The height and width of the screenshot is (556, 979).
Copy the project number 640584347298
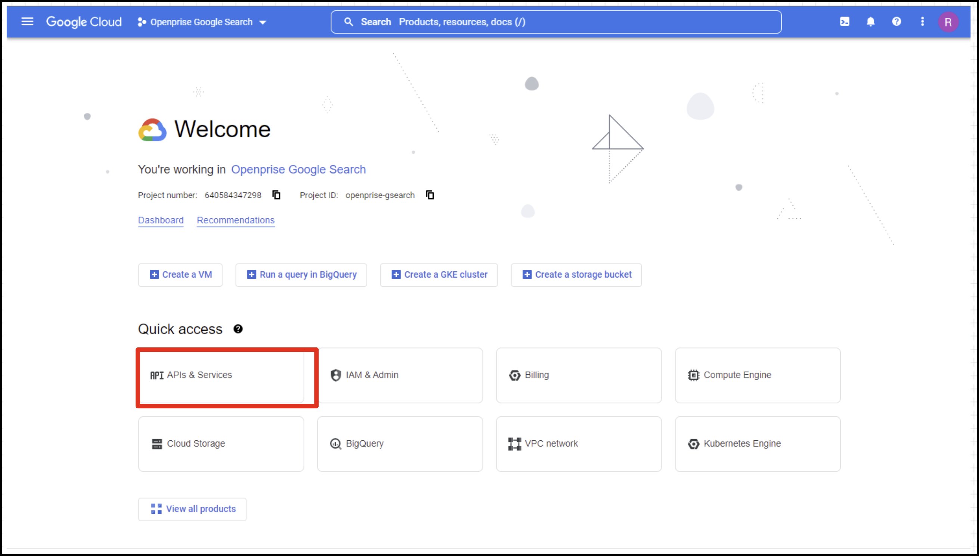(276, 195)
